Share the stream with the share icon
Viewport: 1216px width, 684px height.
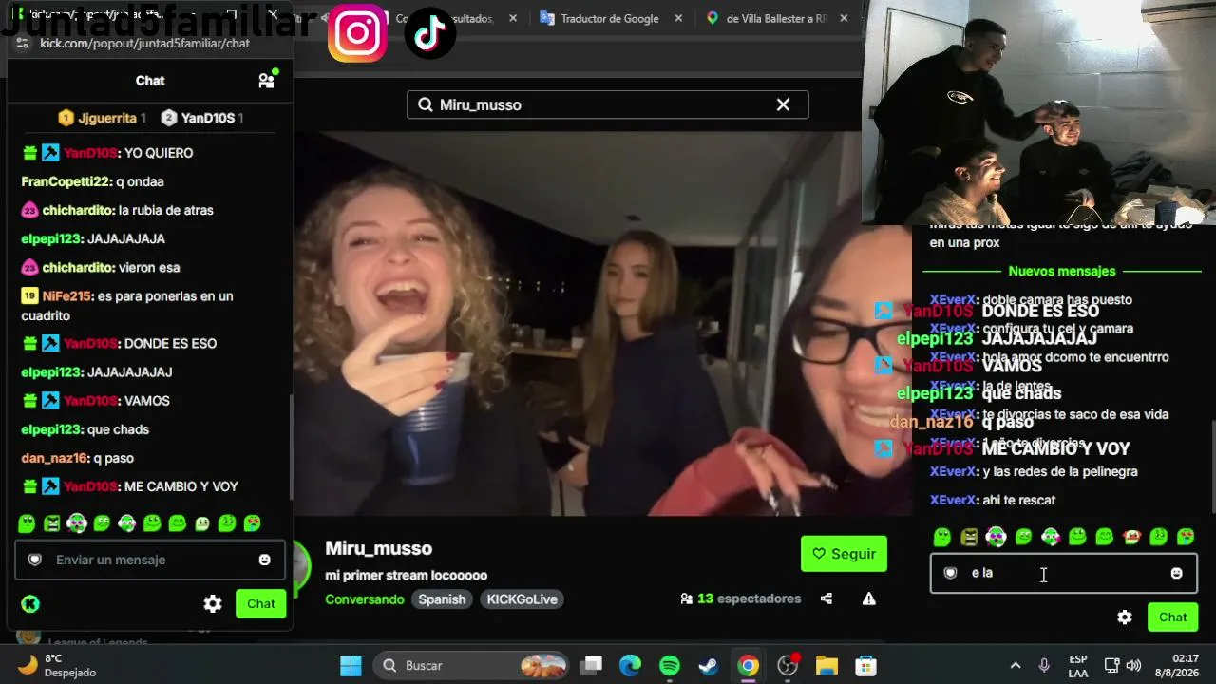click(x=826, y=598)
